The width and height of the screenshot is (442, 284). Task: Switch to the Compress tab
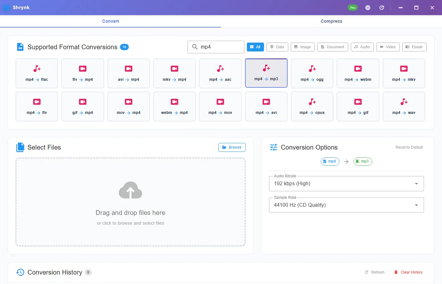pyautogui.click(x=331, y=21)
